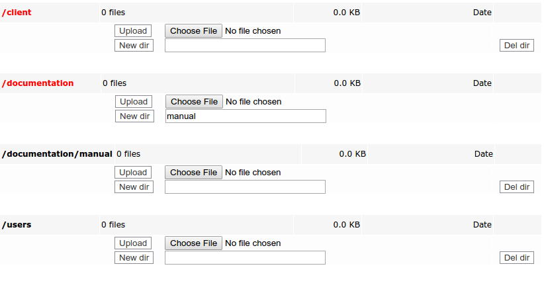Click Upload button in /documentation section
This screenshot has height=291, width=544.
coord(134,101)
